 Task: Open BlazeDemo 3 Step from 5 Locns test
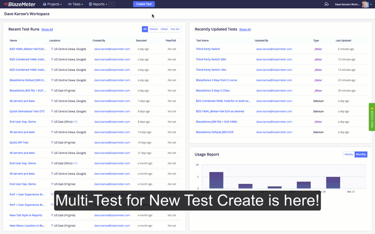click(217, 80)
